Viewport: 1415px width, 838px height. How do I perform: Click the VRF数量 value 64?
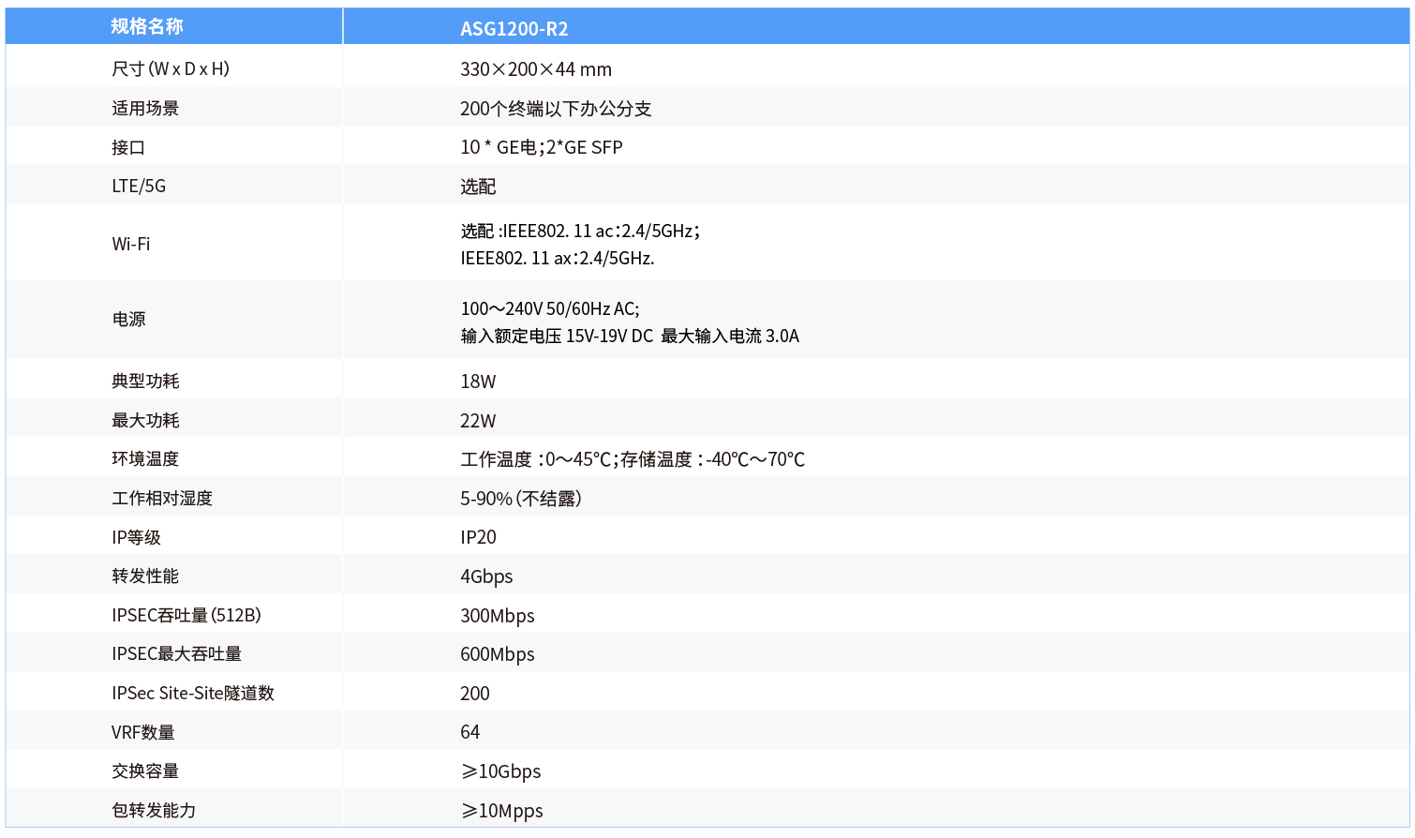pos(469,731)
